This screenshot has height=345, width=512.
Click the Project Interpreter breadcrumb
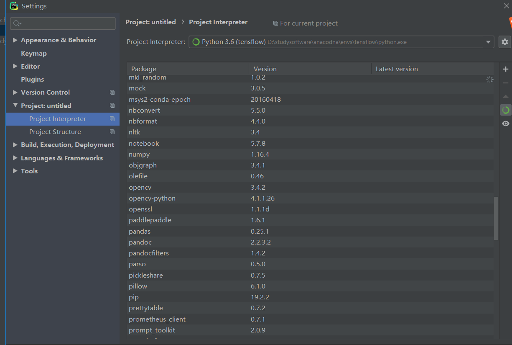[218, 22]
